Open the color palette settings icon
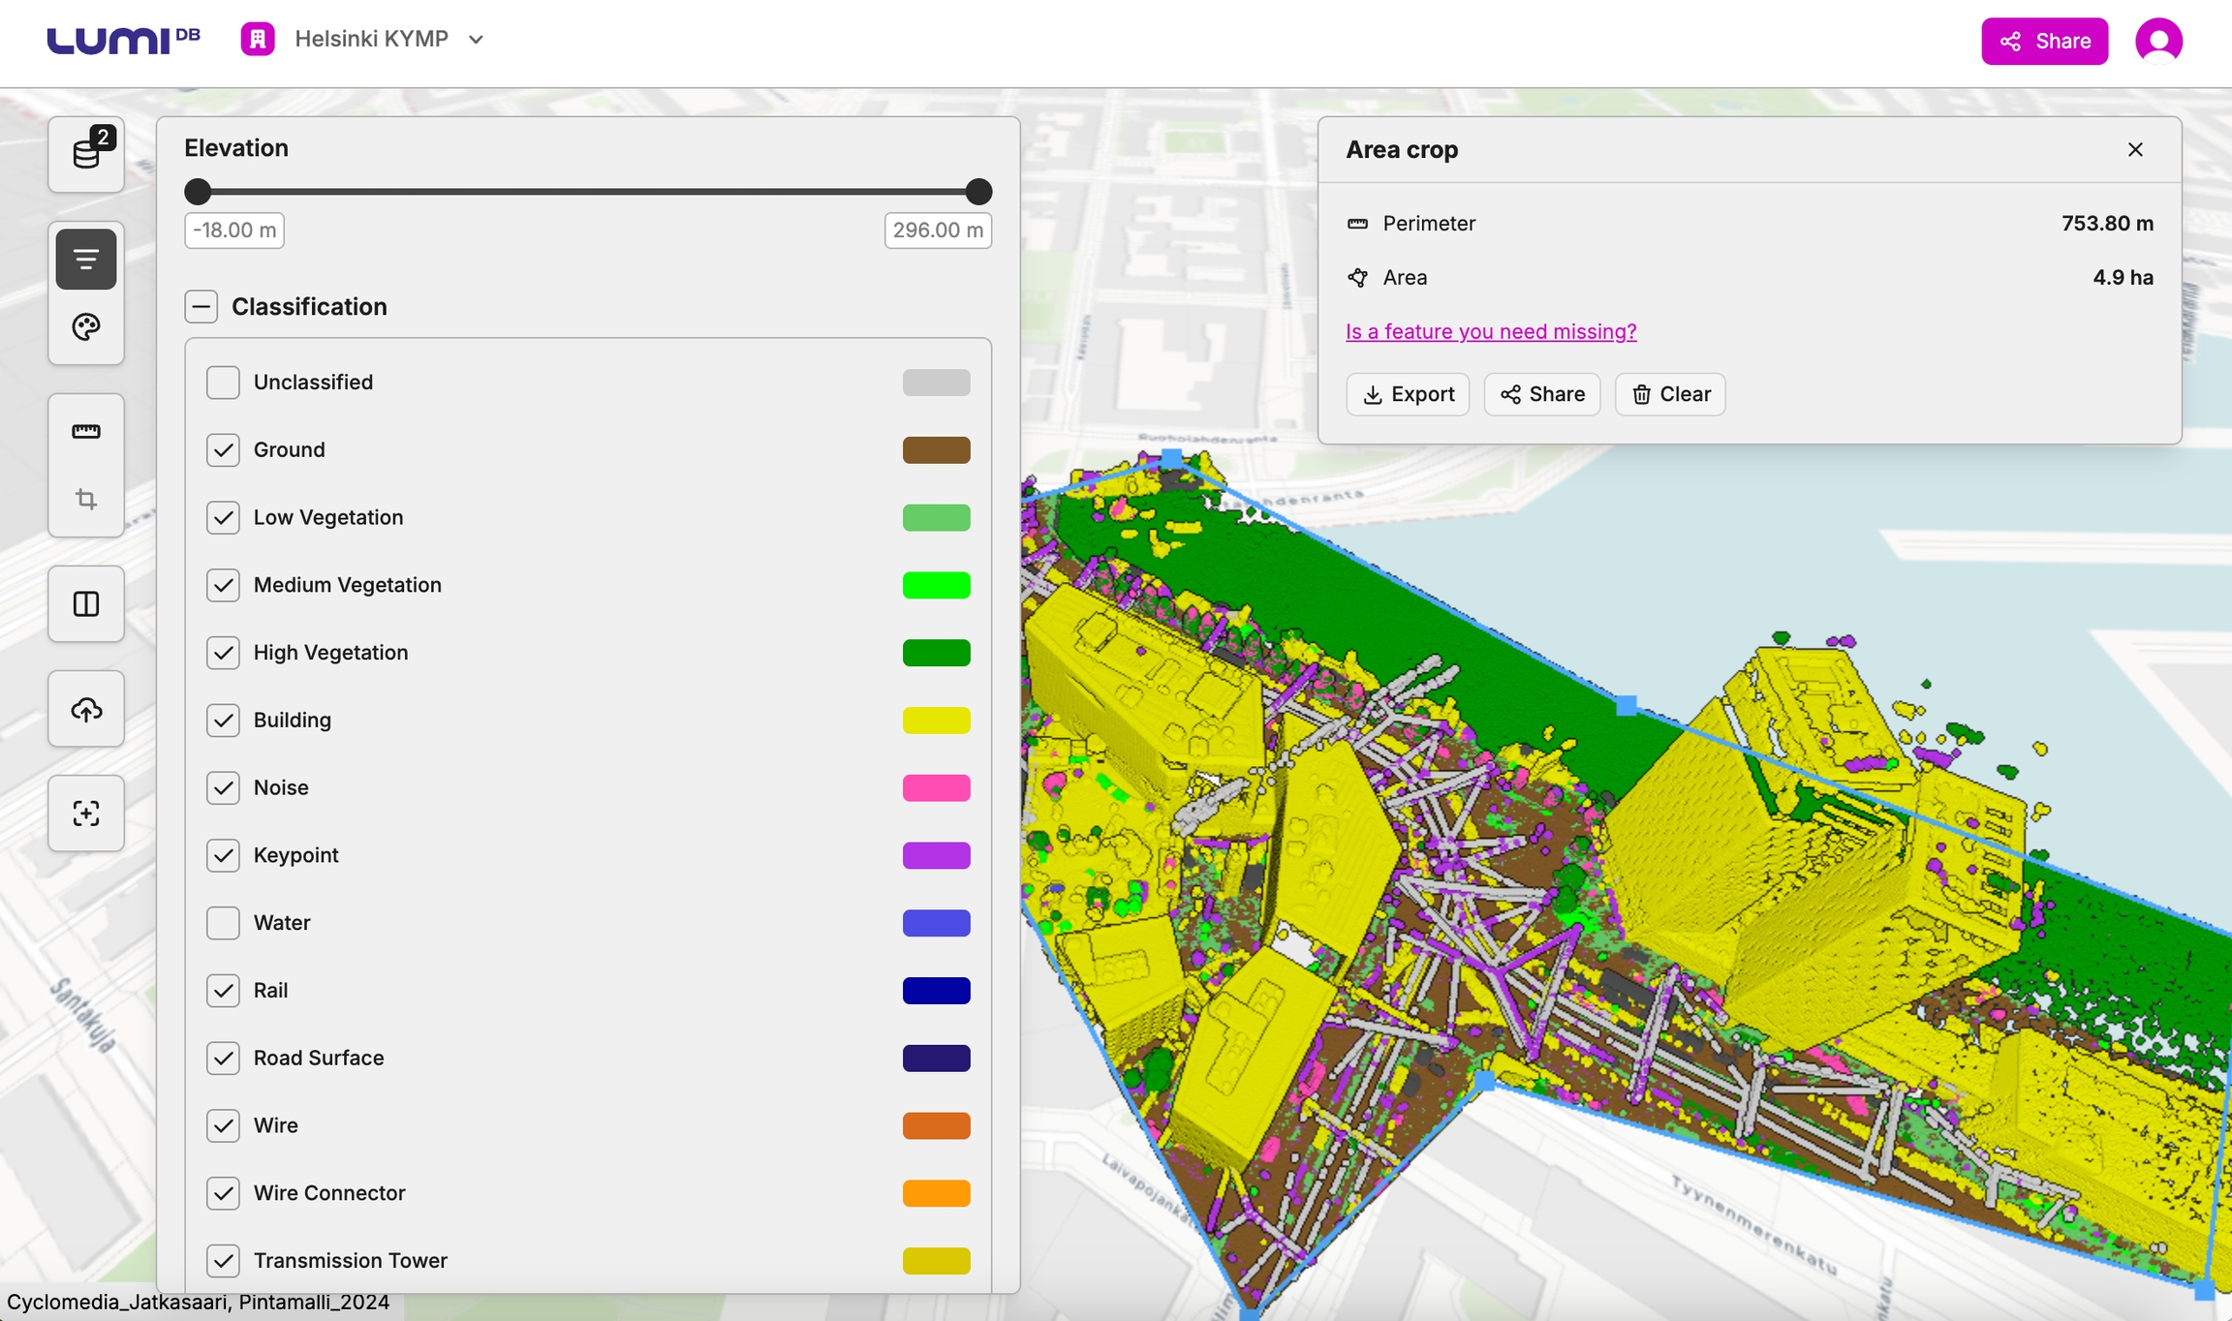The height and width of the screenshot is (1321, 2232). (86, 327)
